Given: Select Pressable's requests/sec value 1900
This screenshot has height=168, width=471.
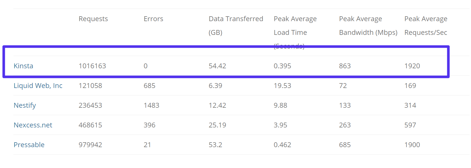Looking at the screenshot, I should [412, 145].
